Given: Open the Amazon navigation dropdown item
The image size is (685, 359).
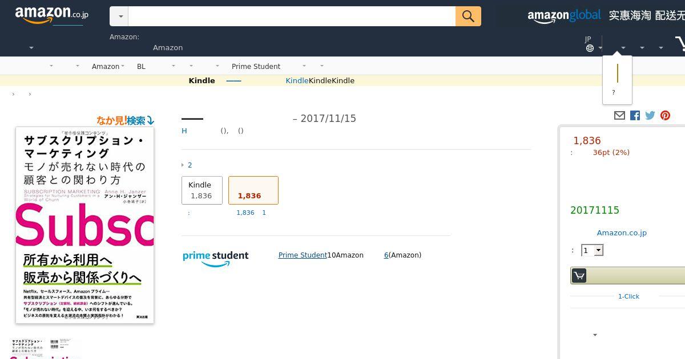Looking at the screenshot, I should click(108, 67).
